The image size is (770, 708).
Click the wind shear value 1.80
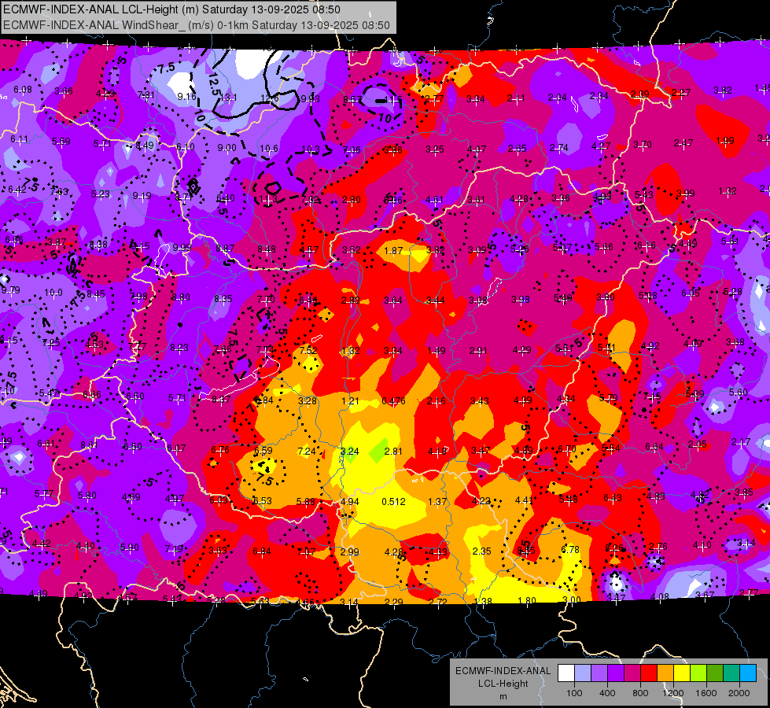(x=526, y=600)
